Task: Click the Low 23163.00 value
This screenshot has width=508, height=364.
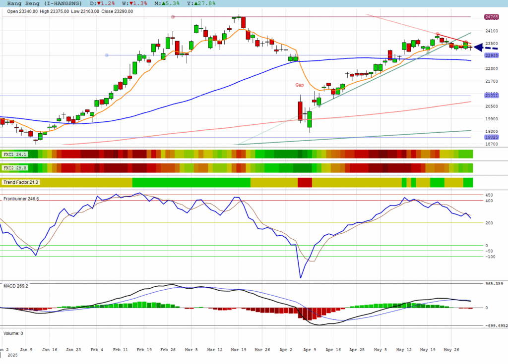Action: (x=85, y=11)
